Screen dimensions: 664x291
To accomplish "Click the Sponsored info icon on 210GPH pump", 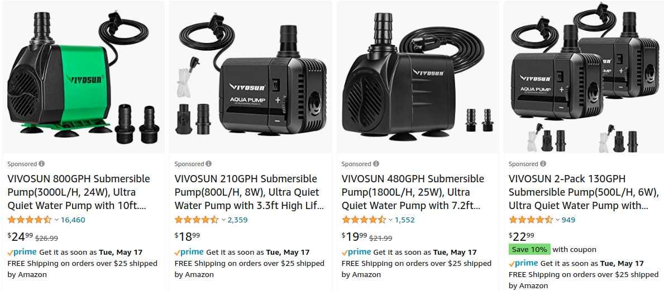I will [x=209, y=164].
